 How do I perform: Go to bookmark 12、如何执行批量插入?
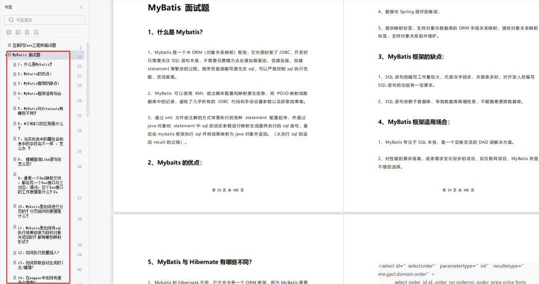tap(38, 253)
